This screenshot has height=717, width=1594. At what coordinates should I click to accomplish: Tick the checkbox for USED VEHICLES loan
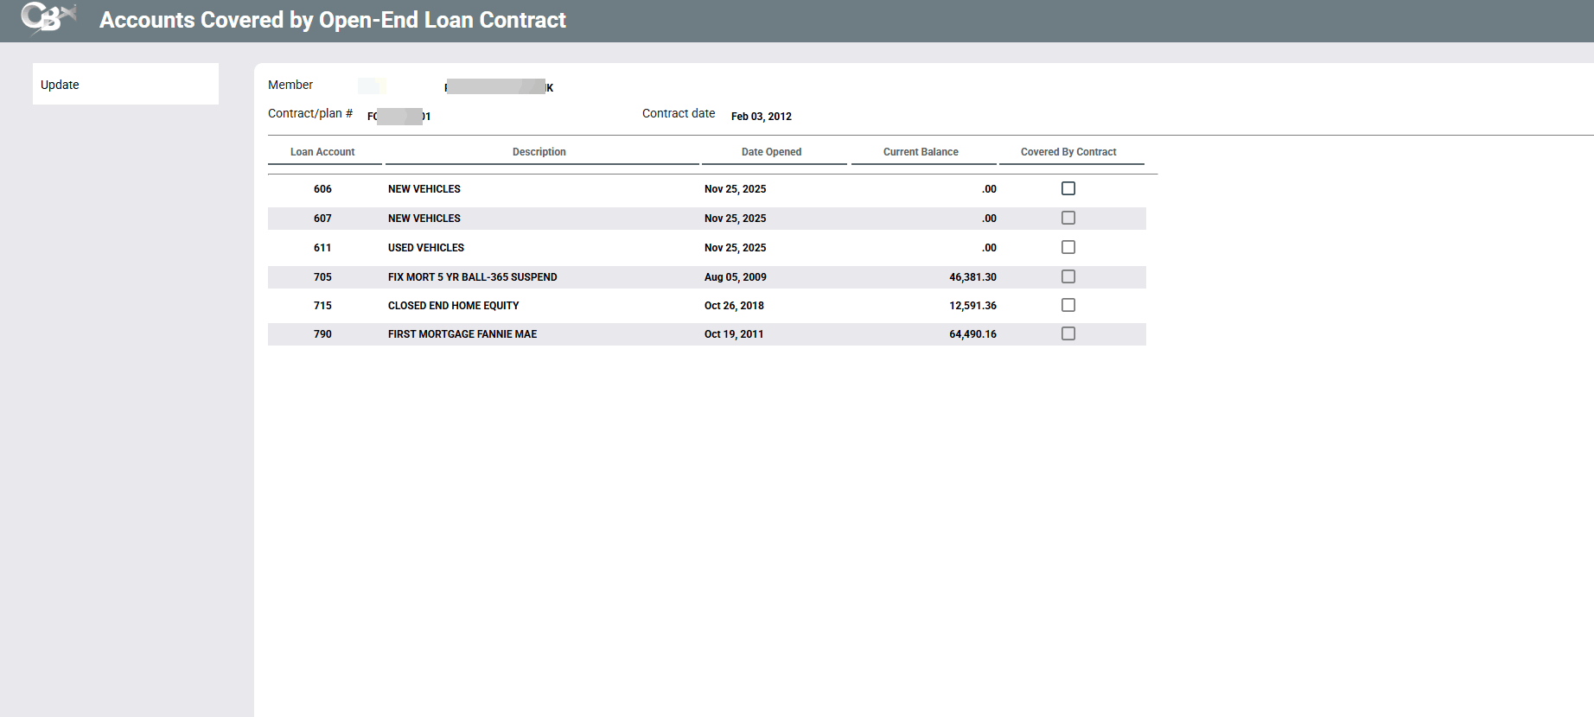[x=1068, y=247]
